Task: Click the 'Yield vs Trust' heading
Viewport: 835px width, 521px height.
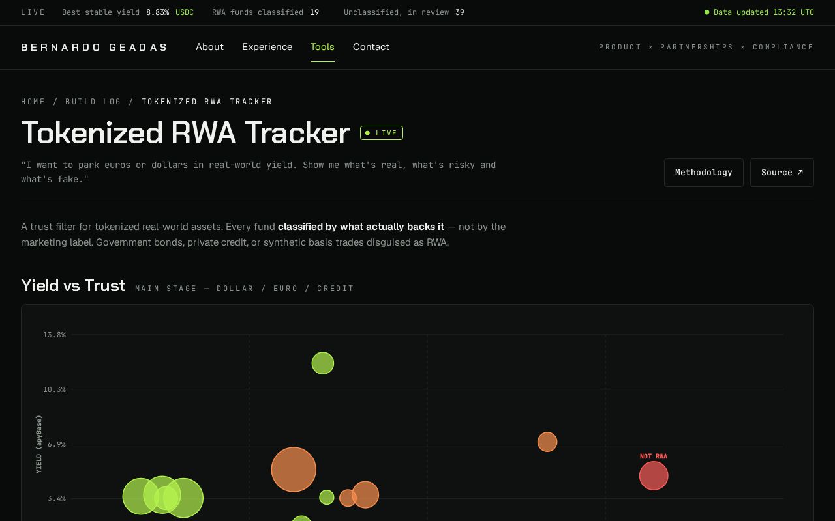Action: 73,286
